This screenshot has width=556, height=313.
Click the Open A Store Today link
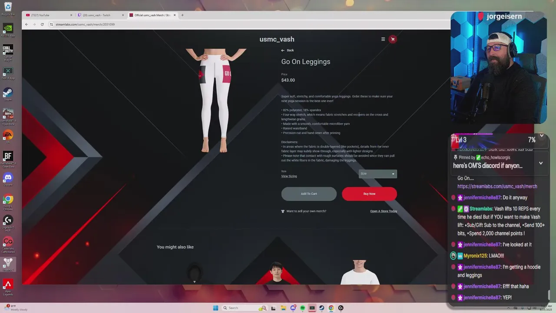(x=384, y=211)
